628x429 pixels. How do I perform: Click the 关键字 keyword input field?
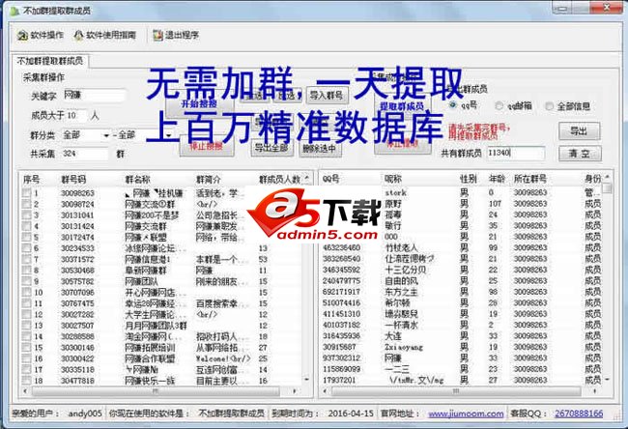click(x=95, y=95)
